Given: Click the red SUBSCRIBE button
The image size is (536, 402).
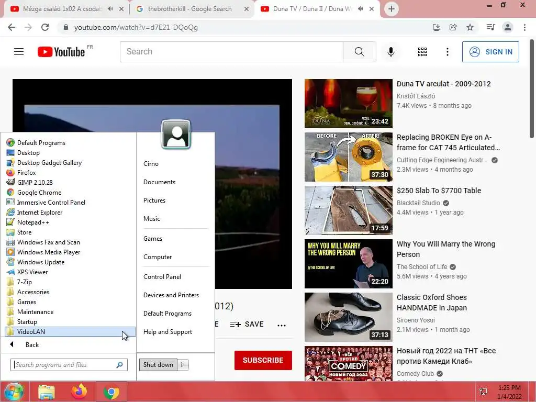Looking at the screenshot, I should point(263,360).
